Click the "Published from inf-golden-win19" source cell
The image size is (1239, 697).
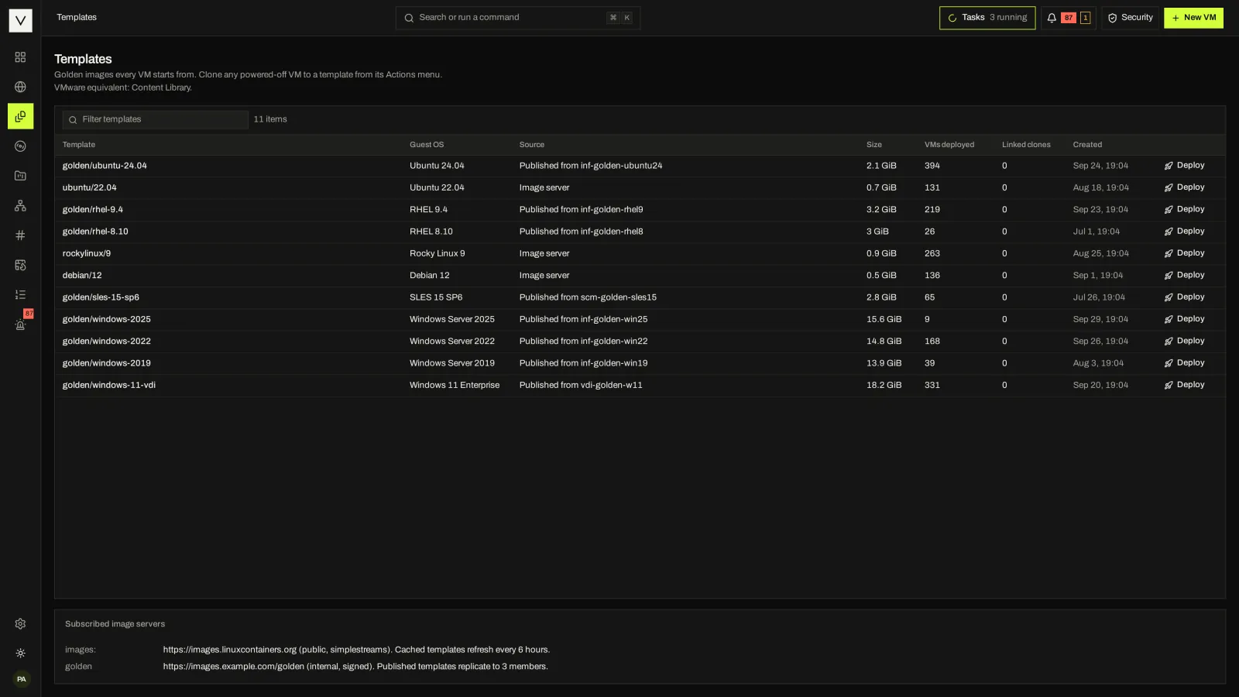(583, 363)
